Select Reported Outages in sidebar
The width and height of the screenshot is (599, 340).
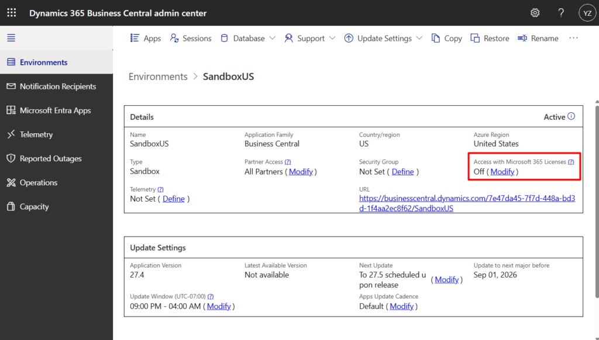[x=50, y=158]
